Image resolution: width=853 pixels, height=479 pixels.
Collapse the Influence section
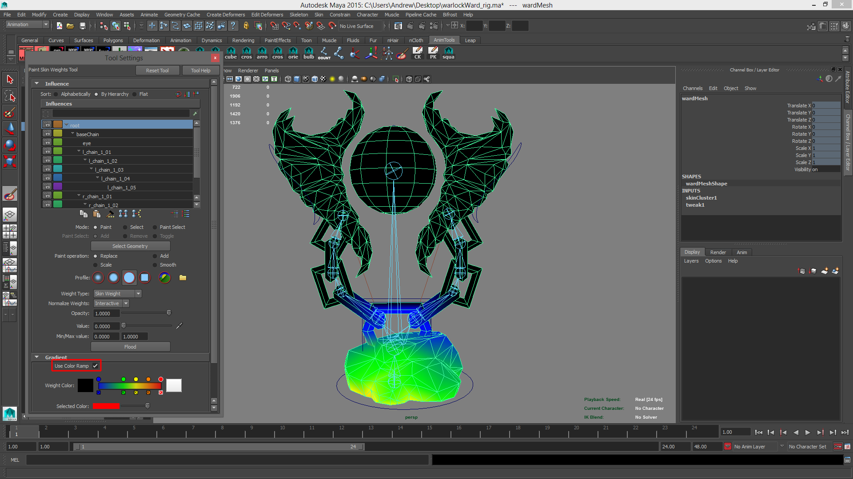coord(37,83)
